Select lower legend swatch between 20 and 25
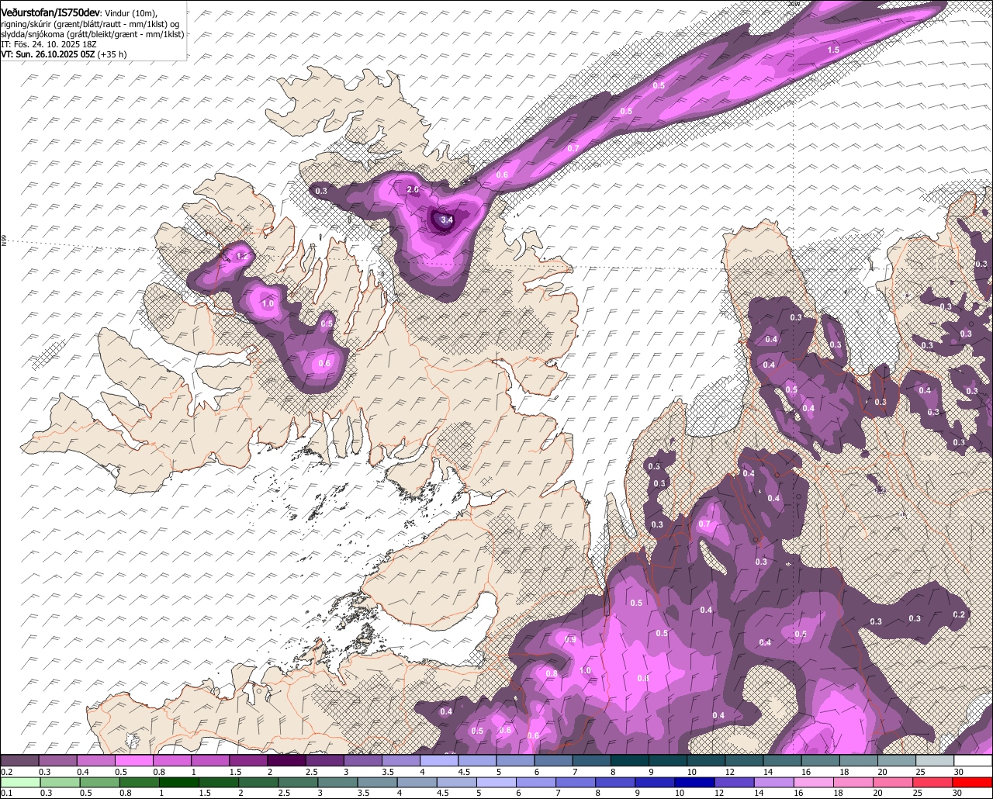The height and width of the screenshot is (799, 993). click(894, 782)
